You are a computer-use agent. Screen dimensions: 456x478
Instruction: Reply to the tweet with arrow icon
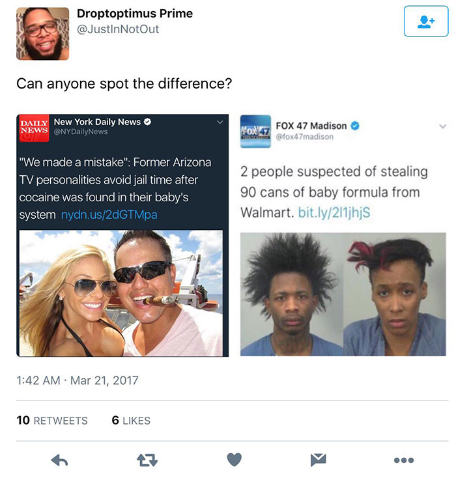(x=59, y=460)
